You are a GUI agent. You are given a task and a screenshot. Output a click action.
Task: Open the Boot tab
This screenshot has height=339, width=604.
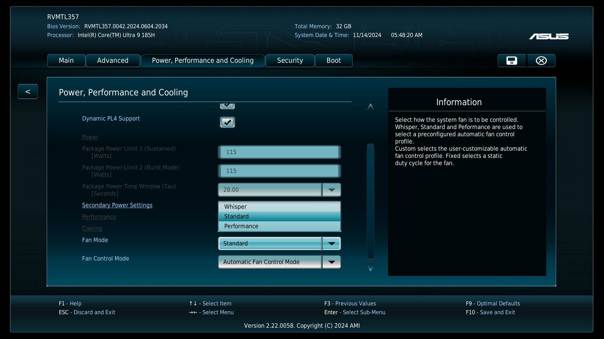pyautogui.click(x=333, y=61)
